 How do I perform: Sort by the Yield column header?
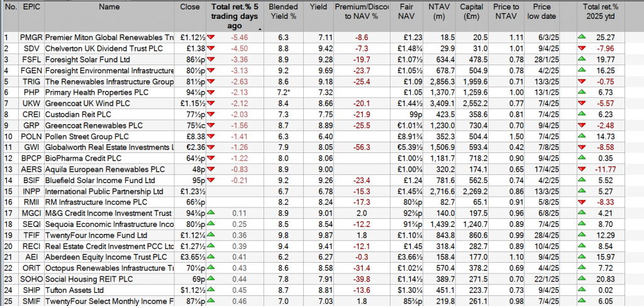coord(319,7)
